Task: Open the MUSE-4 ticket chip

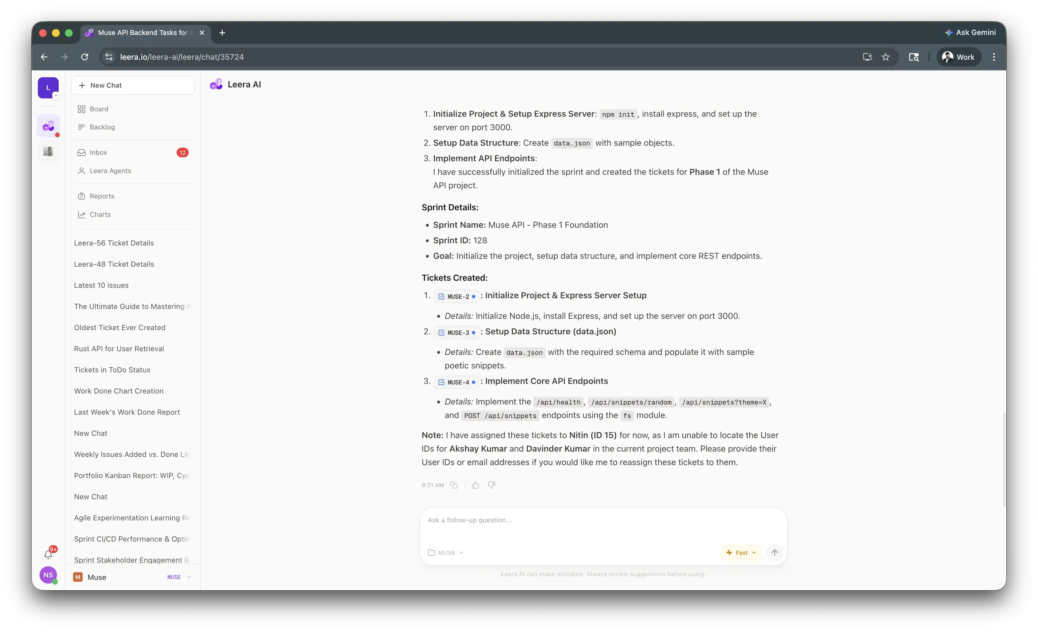Action: coord(457,382)
